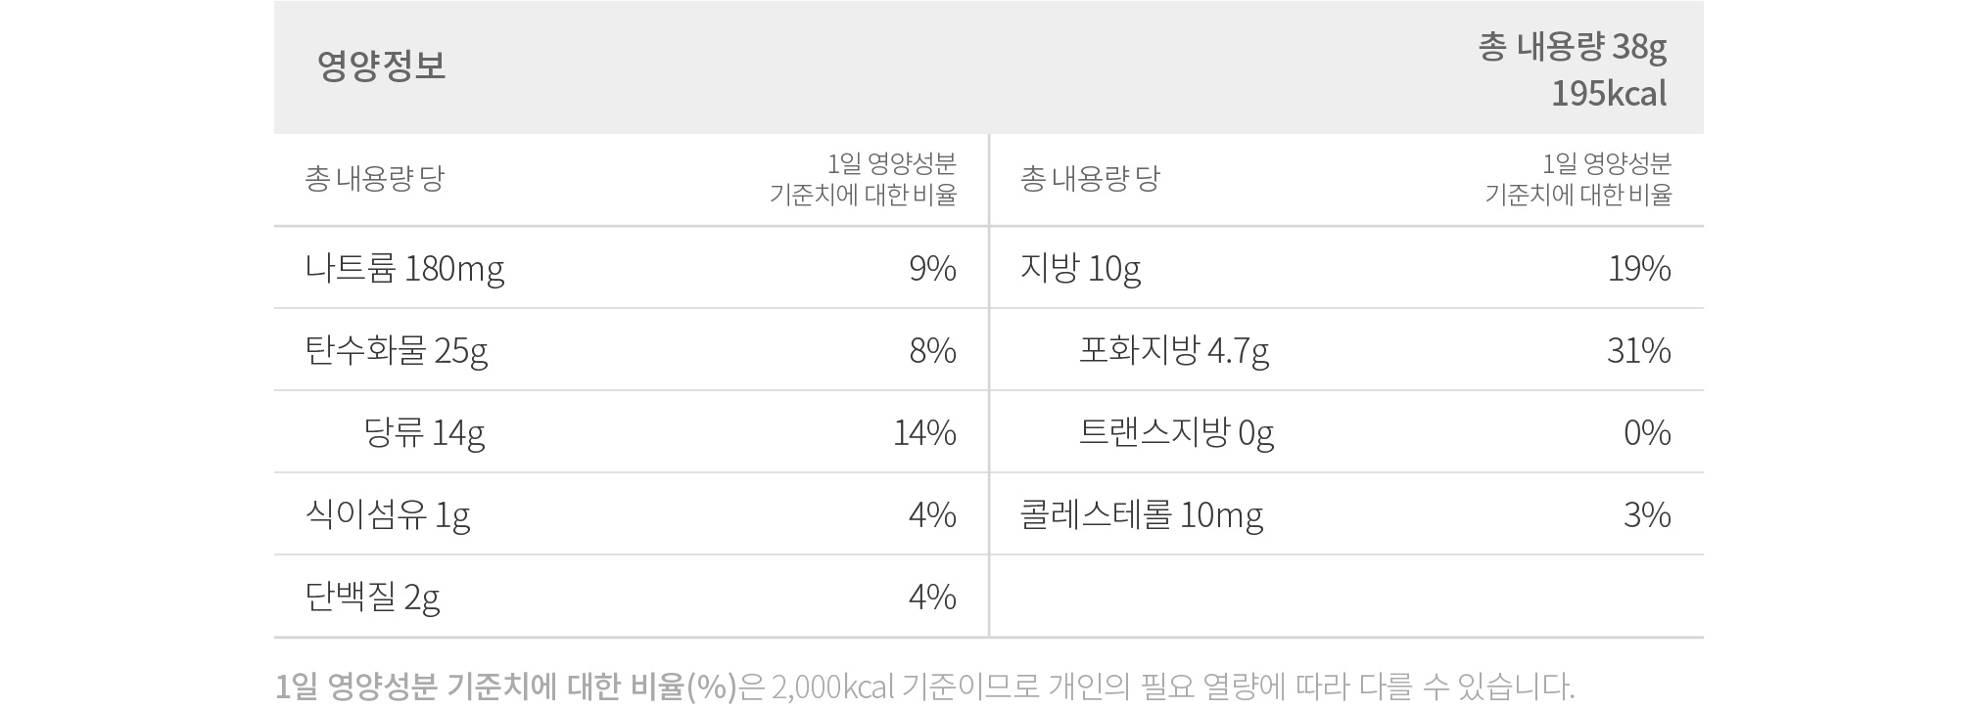
Task: Click the 나트륨 180mg row label
Action: click(x=404, y=269)
